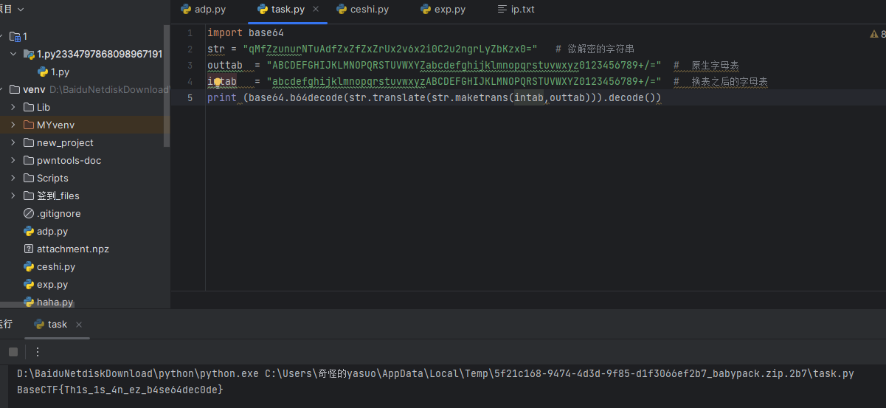
Task: Open attachment.npz in the project tree
Action: [x=72, y=249]
